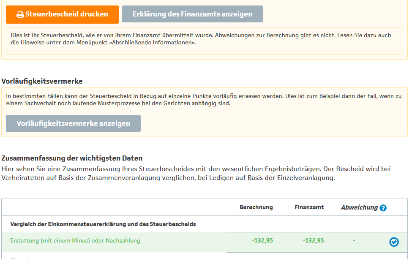
Task: Select the Berechnung column header
Action: [256, 207]
